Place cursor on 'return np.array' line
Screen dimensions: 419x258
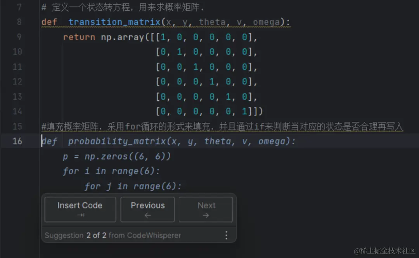160,37
